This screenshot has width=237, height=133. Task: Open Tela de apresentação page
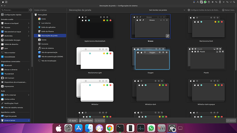(50, 52)
